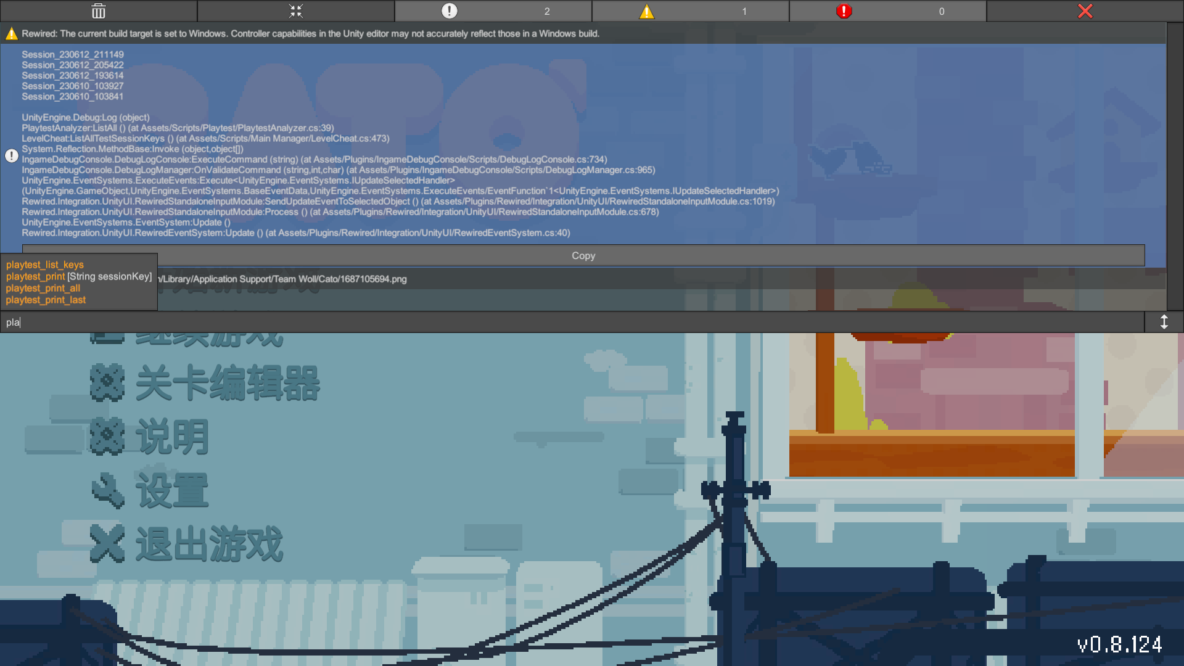Choose playtest_print_last suggestion
This screenshot has height=666, width=1184.
[x=46, y=300]
